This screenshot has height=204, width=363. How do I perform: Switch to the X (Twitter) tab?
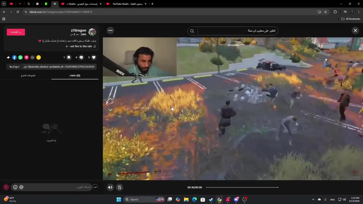(29, 4)
